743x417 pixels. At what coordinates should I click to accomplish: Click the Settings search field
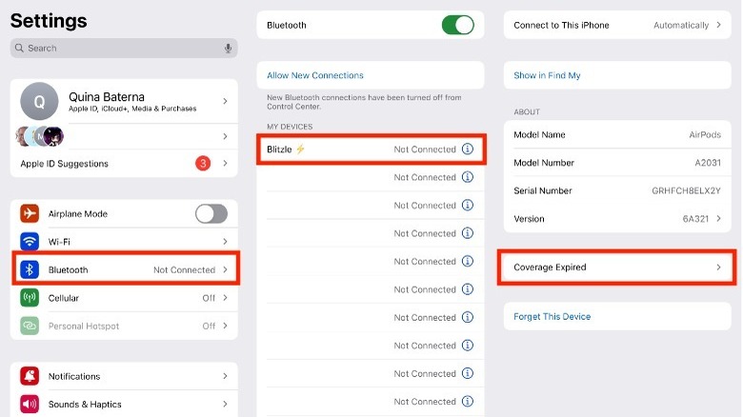(119, 48)
